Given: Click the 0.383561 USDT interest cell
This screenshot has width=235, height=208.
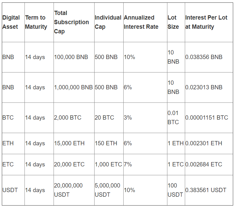Looking at the screenshot, I should (206, 190).
